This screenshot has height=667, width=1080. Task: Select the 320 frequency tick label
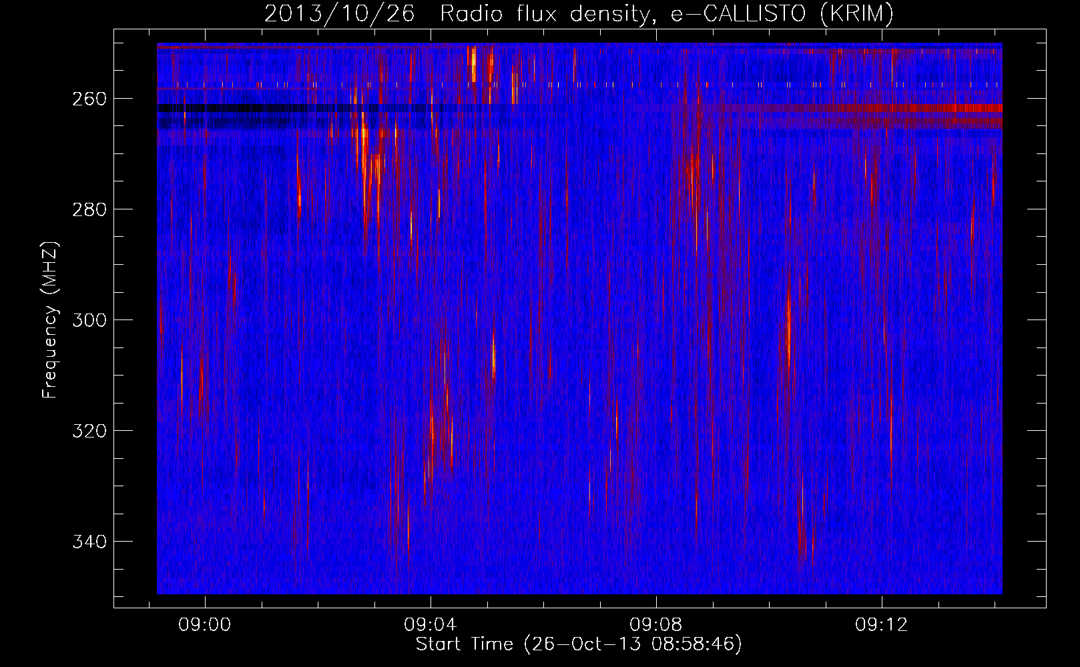point(89,431)
